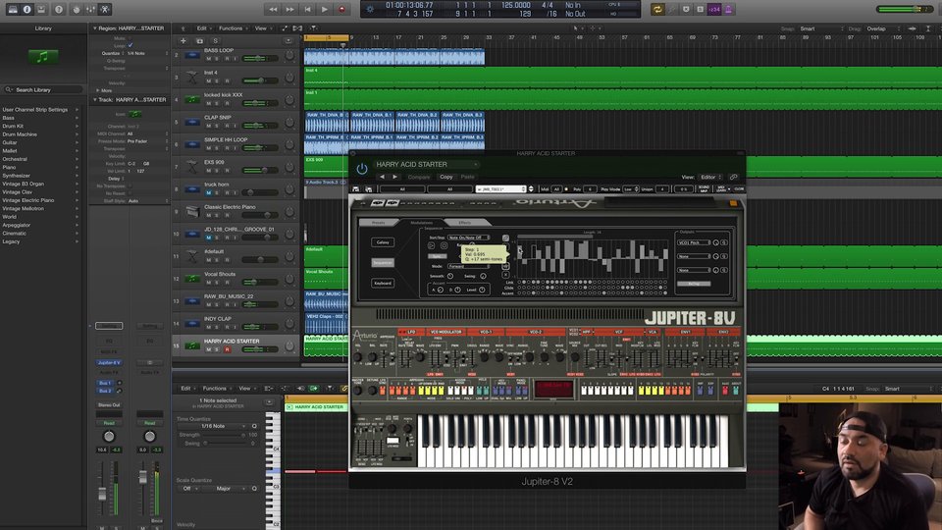Record-enable the HARRY ACID STARTER track

tap(227, 349)
